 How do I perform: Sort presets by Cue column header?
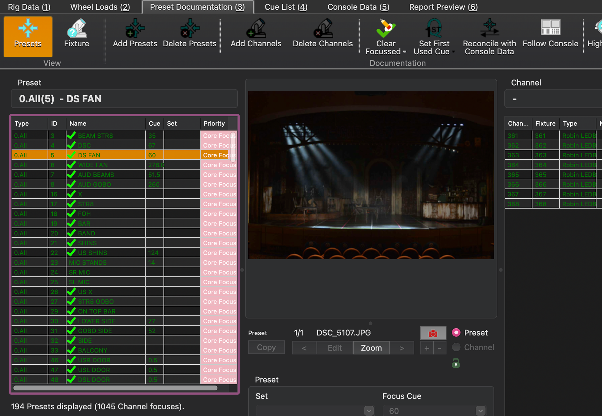coord(155,124)
